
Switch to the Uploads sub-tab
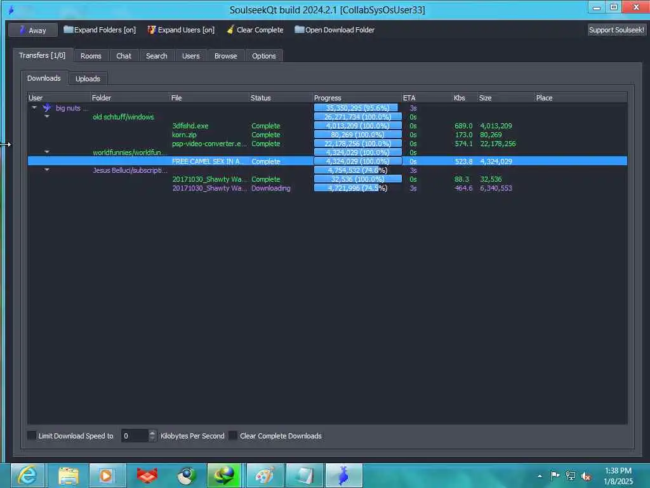tap(88, 79)
